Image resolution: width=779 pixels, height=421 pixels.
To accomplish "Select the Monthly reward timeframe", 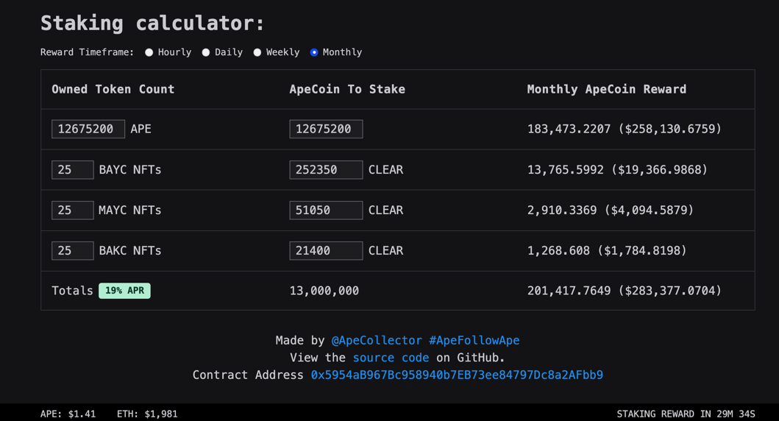I will [x=314, y=52].
